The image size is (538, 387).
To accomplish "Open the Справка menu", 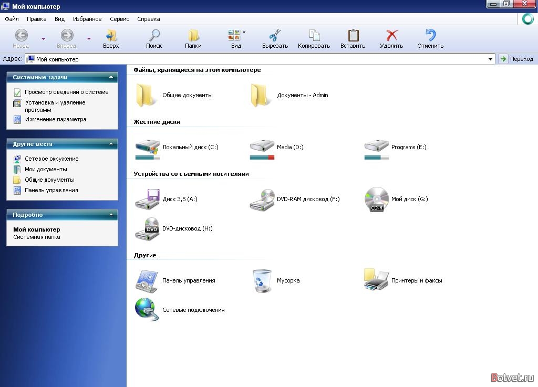I will click(149, 19).
